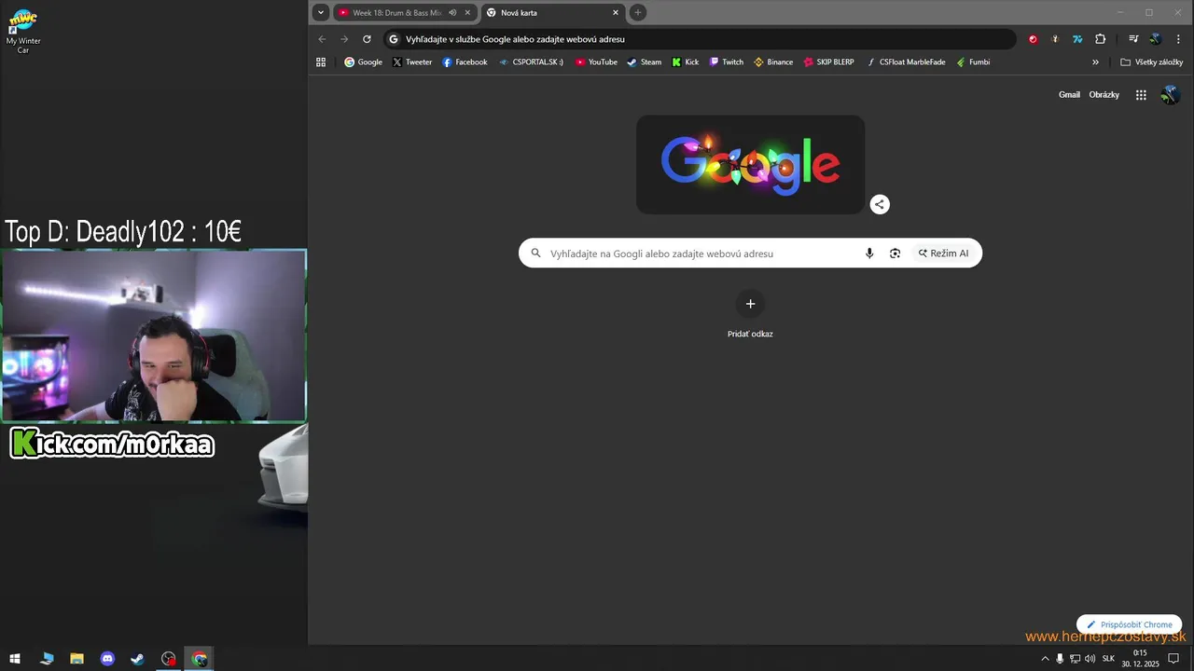This screenshot has height=671, width=1194.
Task: Open the SKIP BLERP bookmark
Action: pyautogui.click(x=828, y=62)
